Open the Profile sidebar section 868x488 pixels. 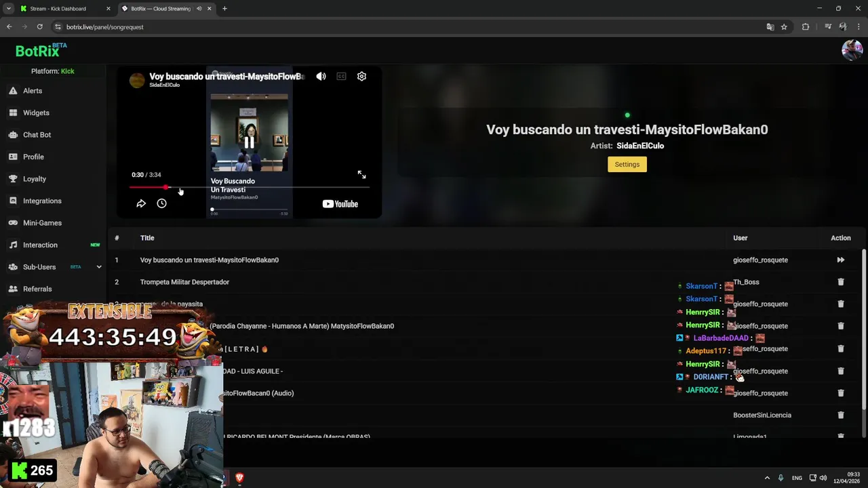pos(33,157)
